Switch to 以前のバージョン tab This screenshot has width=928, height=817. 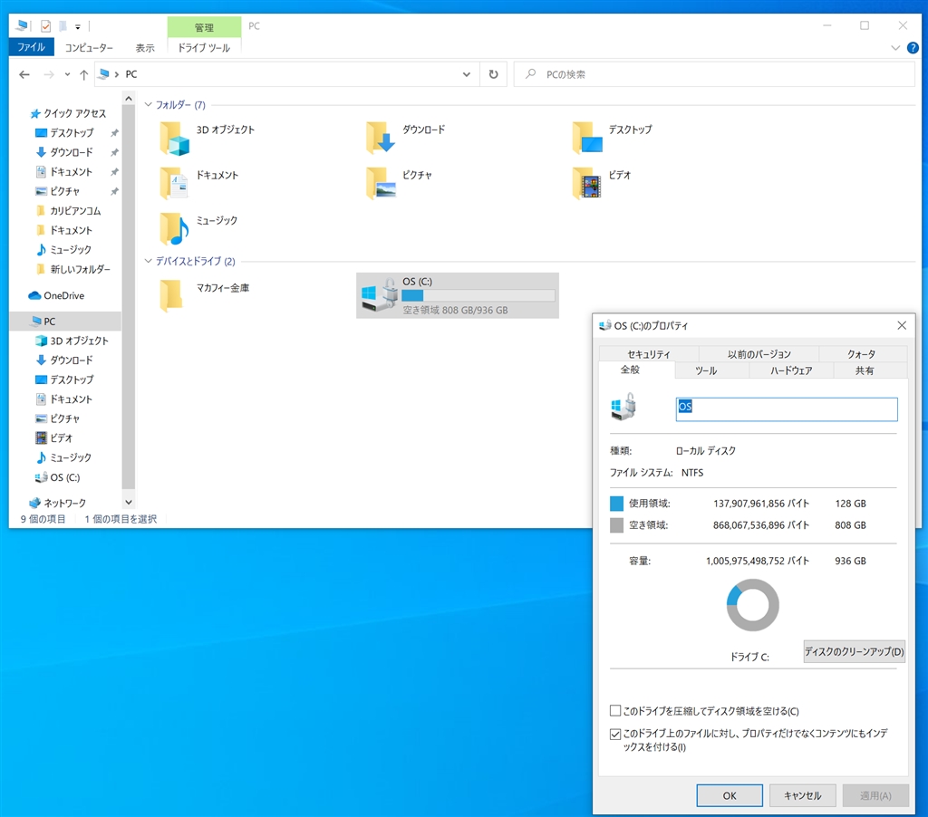(x=759, y=354)
